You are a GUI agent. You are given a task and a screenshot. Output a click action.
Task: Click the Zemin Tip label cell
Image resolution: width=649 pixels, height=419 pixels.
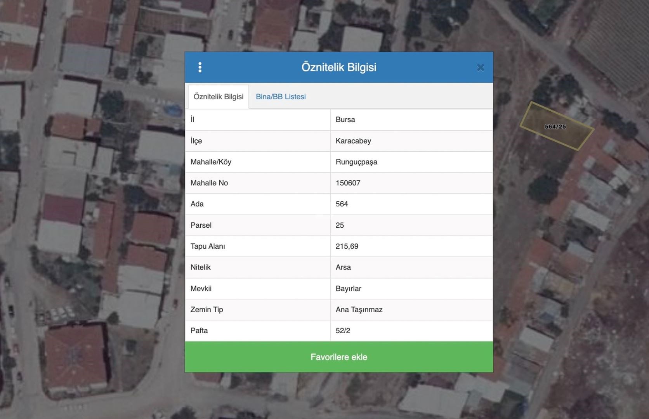click(x=206, y=310)
